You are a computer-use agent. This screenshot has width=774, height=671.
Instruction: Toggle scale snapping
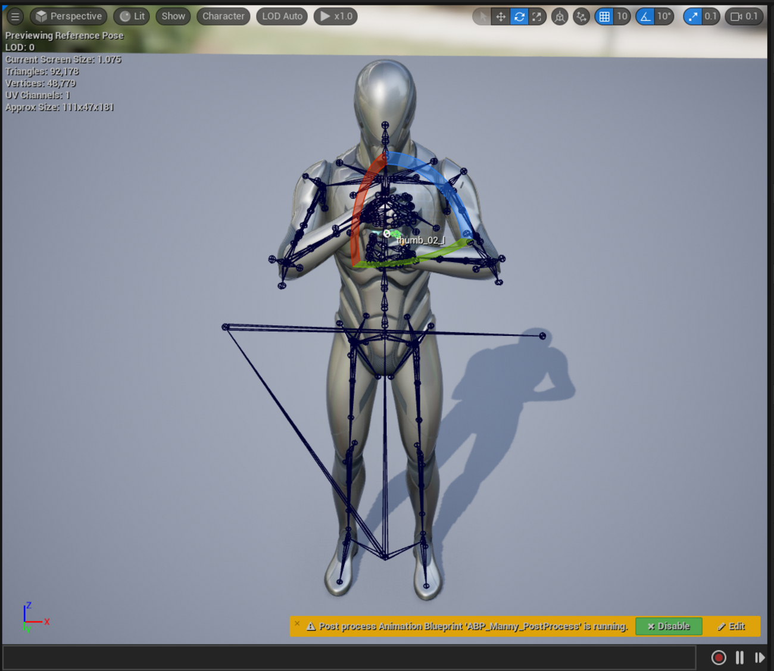tap(692, 17)
